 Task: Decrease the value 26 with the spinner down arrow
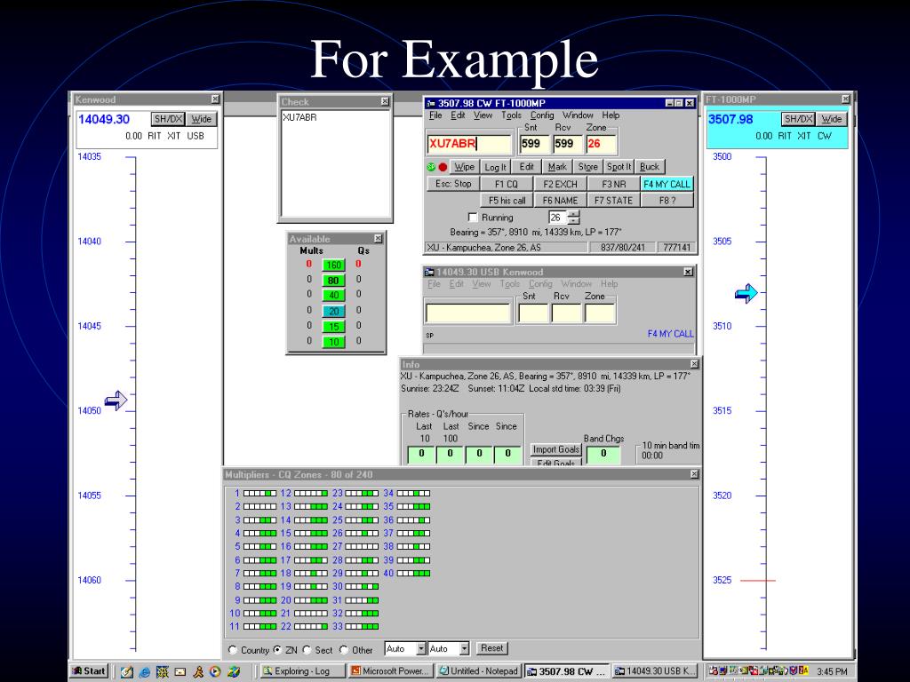[573, 221]
